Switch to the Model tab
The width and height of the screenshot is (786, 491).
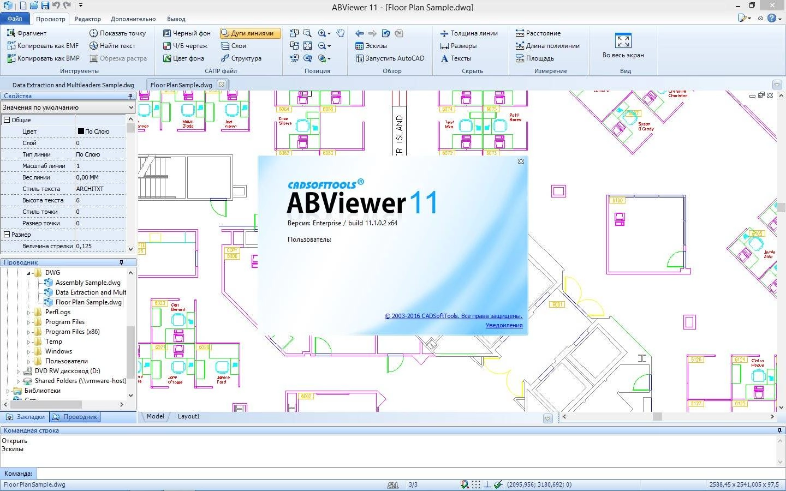[155, 416]
